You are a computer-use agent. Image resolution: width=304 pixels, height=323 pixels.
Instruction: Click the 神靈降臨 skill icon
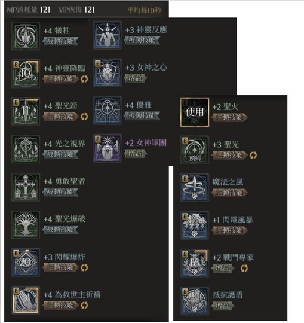coord(26,74)
